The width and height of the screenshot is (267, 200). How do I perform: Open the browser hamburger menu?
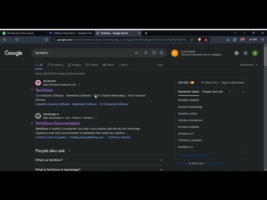[x=262, y=40]
